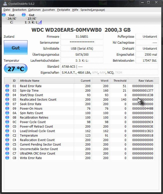Select the Write Error Rate attribute name

[31, 158]
